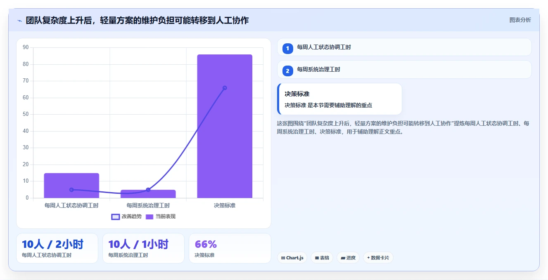Click the 每周系统治理工时 bar in chart
This screenshot has height=280, width=548.
(148, 194)
